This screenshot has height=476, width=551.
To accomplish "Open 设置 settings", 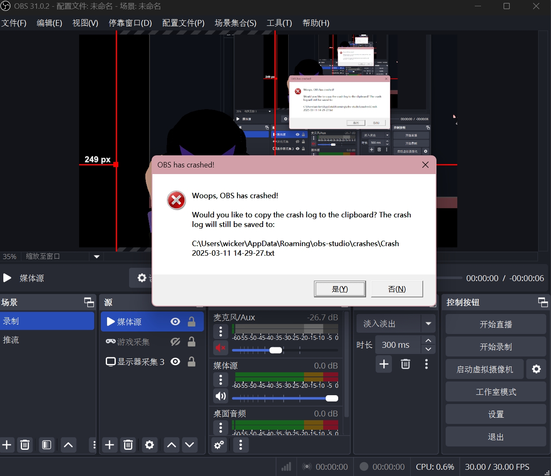I will [496, 414].
